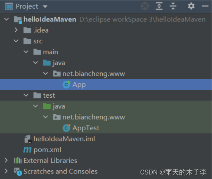Open the Project panel settings gear
This screenshot has width=212, height=179.
191,6
